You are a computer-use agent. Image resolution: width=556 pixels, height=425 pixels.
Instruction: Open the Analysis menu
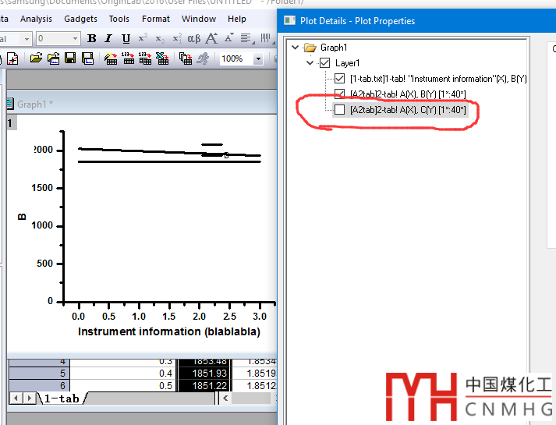coord(36,19)
